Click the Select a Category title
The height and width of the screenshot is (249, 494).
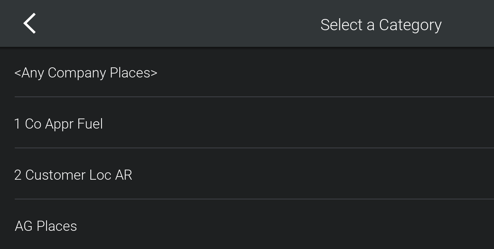381,25
